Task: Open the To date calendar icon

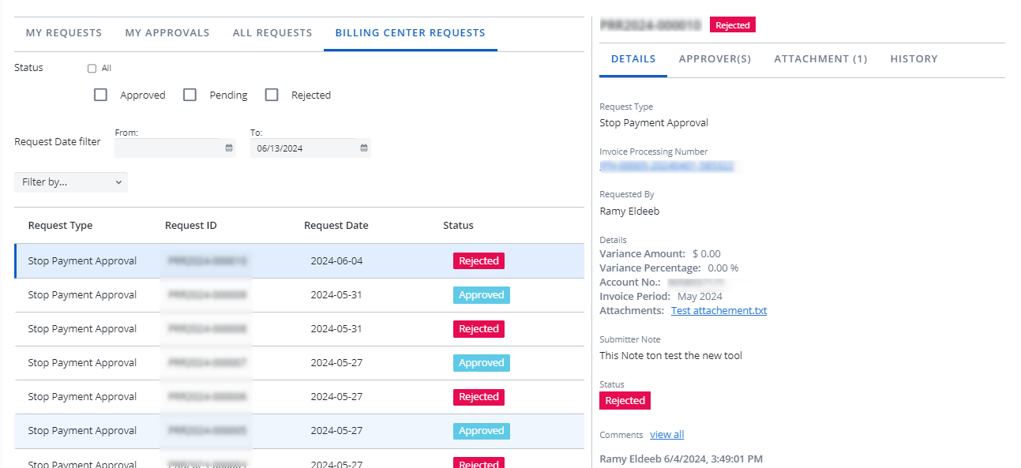Action: pyautogui.click(x=364, y=148)
